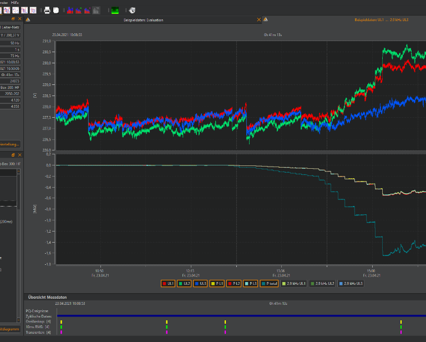Viewport: 426px width, 342px height.
Task: Click the orange 'itdiagramm' button at bottom left
Action: (x=10, y=329)
